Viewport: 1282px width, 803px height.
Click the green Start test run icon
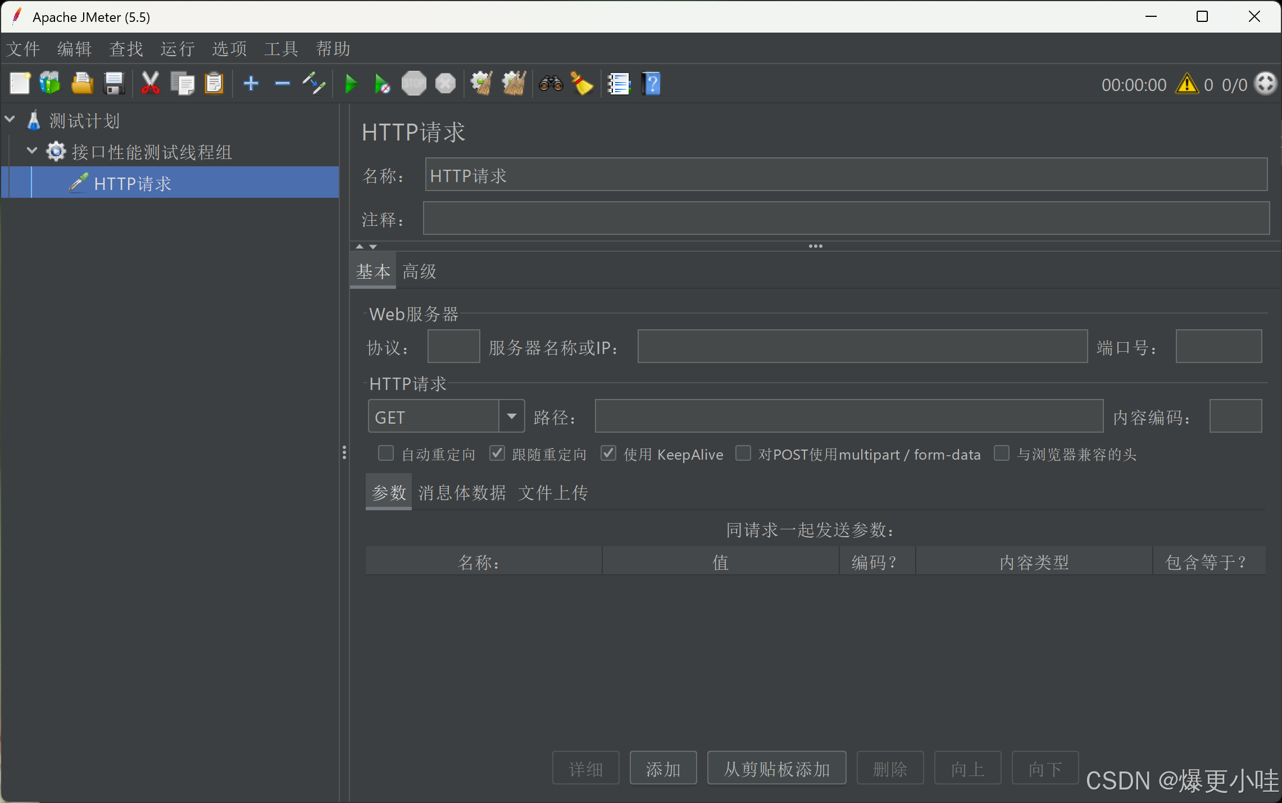pyautogui.click(x=351, y=84)
